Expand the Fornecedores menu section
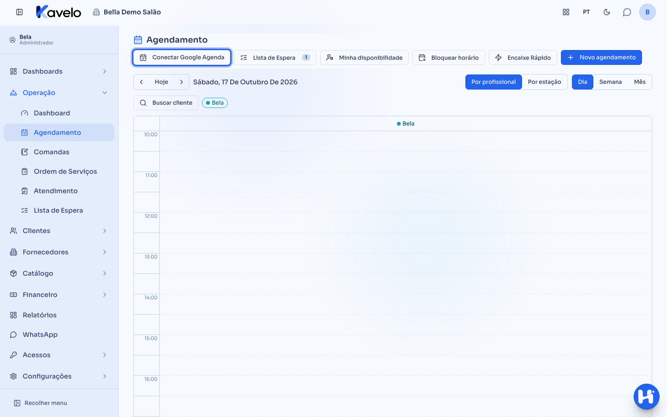 pos(59,252)
